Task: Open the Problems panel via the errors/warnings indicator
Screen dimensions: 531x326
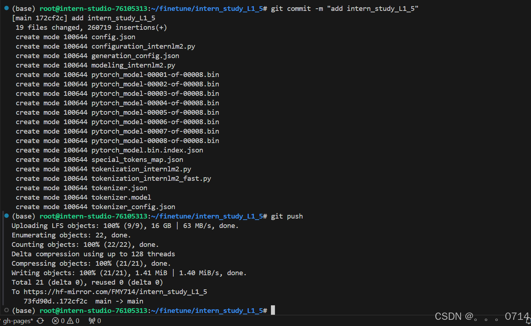Action: point(66,321)
